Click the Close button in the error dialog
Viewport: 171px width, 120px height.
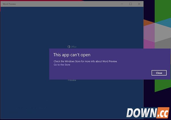tap(159, 73)
